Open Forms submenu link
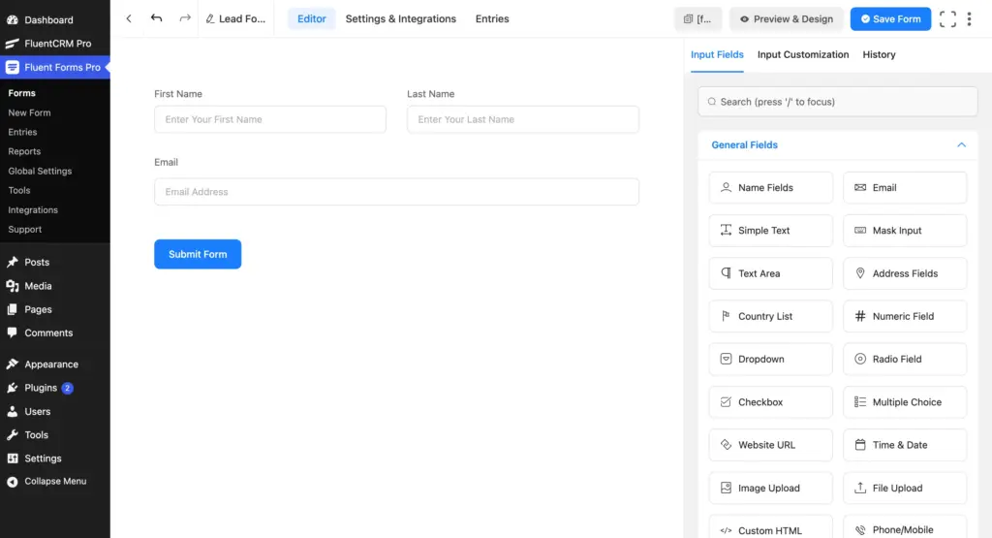This screenshot has height=538, width=992. pyautogui.click(x=21, y=93)
